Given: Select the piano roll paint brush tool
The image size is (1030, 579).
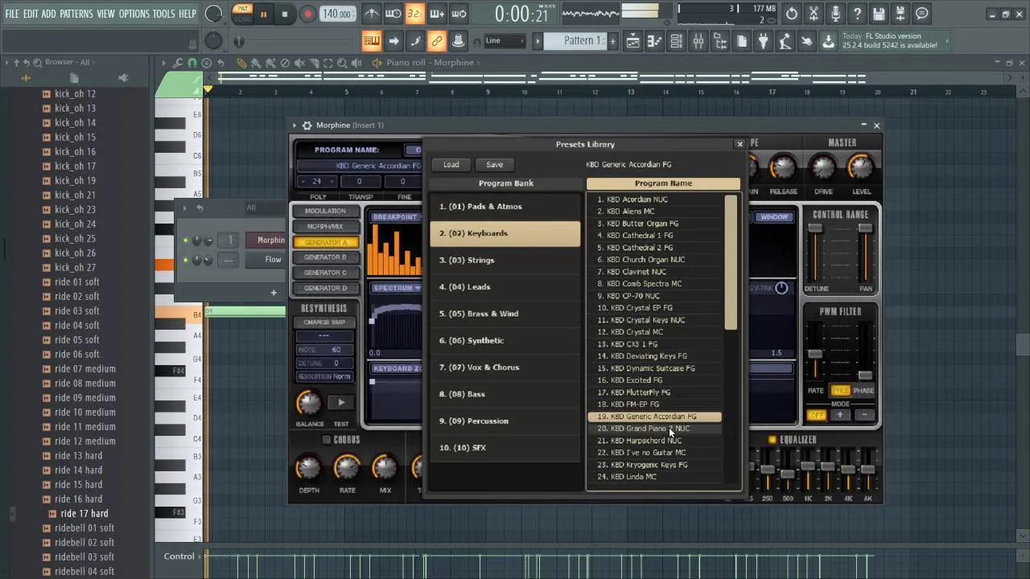Looking at the screenshot, I should point(256,63).
